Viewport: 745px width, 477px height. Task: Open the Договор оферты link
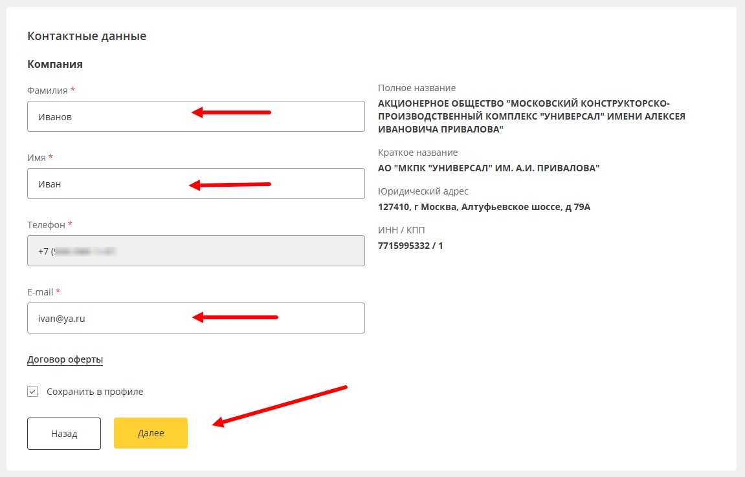tap(65, 360)
